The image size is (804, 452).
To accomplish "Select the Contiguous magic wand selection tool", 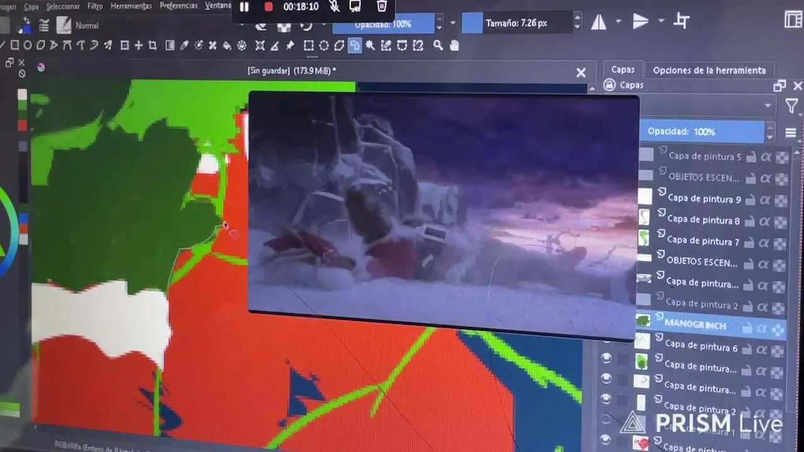I will coord(371,45).
